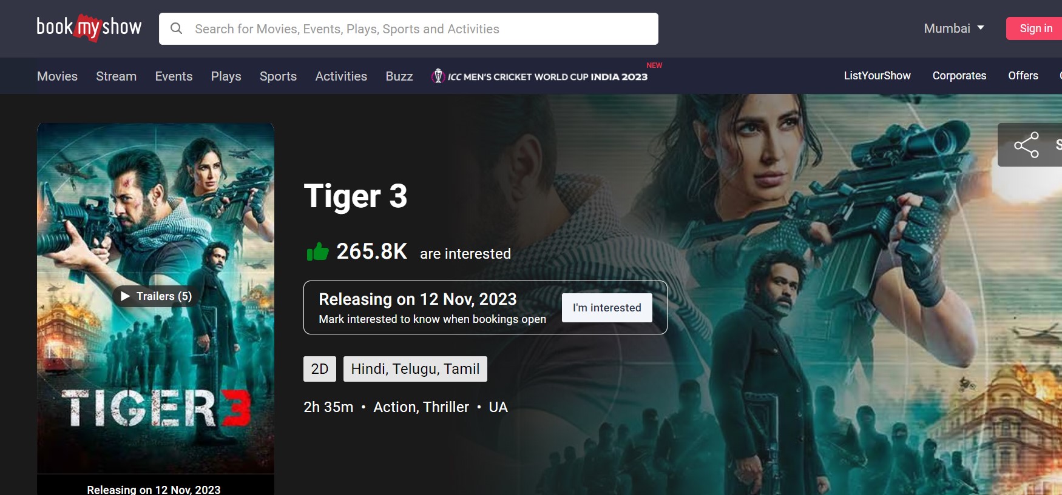Open the Mumbai city dropdown
This screenshot has width=1062, height=495.
pyautogui.click(x=953, y=28)
